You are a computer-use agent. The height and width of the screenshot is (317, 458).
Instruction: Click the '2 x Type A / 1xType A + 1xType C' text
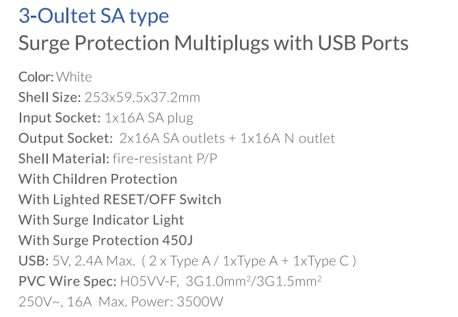coord(249,261)
